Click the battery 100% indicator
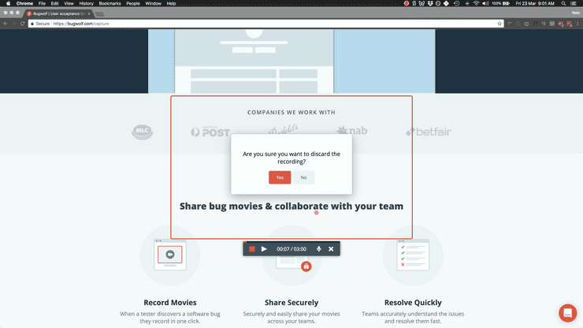Viewport: 583px width, 328px height. (x=500, y=3)
